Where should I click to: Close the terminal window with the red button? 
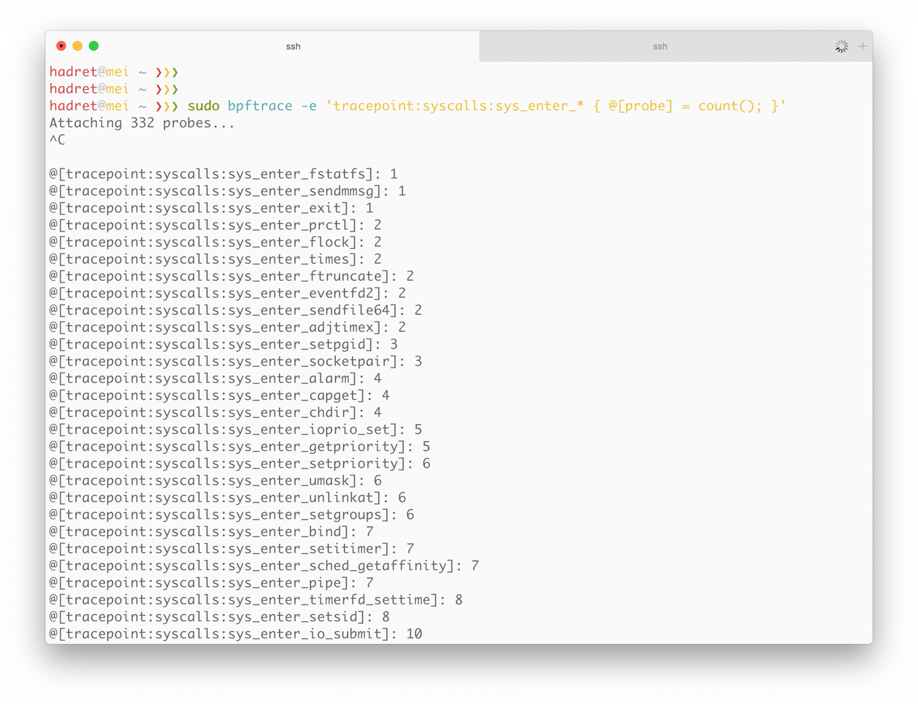[x=61, y=46]
